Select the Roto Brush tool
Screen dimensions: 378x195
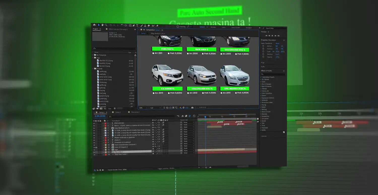[153, 26]
